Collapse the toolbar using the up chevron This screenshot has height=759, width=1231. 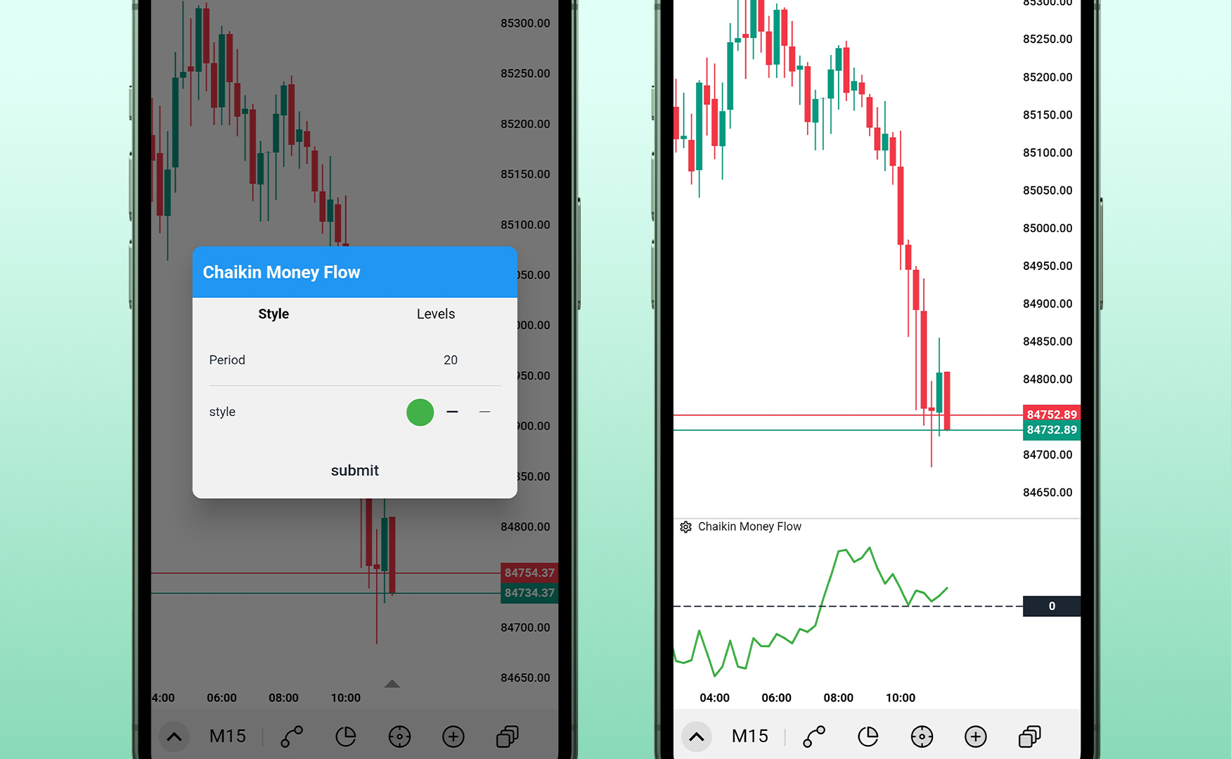(174, 737)
